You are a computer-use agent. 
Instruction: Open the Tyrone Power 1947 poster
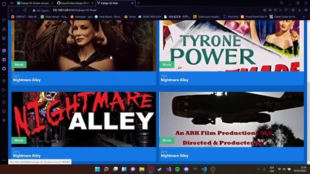coord(232,46)
